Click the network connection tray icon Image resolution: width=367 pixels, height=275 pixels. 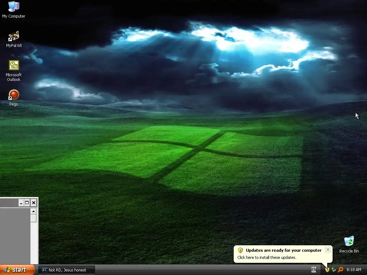coord(334,270)
